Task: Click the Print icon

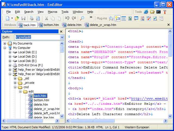Action: pyautogui.click(x=32, y=18)
